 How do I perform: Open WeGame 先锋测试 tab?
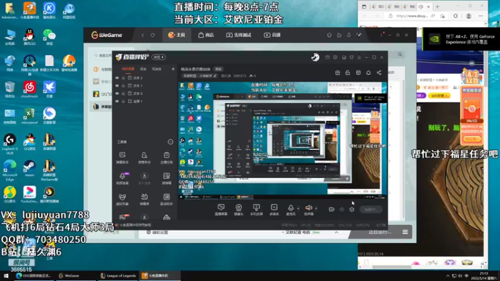239,35
